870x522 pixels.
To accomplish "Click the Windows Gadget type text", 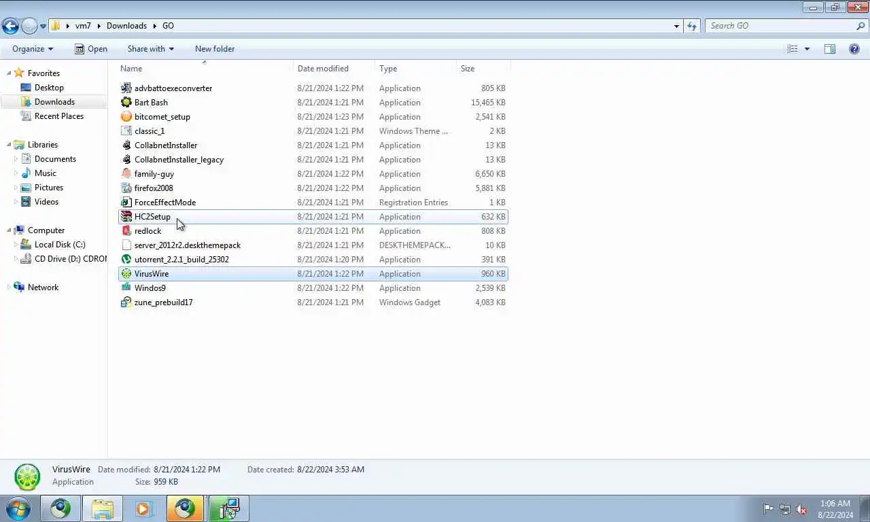I will pyautogui.click(x=410, y=302).
